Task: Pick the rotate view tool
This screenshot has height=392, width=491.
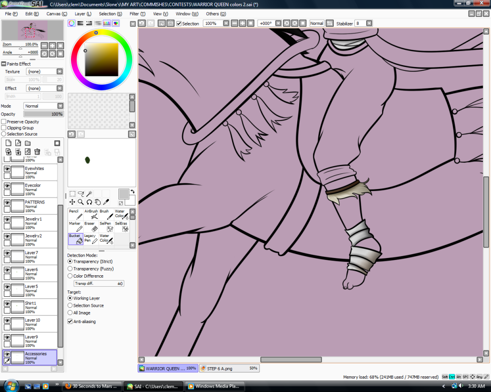Action: click(89, 202)
